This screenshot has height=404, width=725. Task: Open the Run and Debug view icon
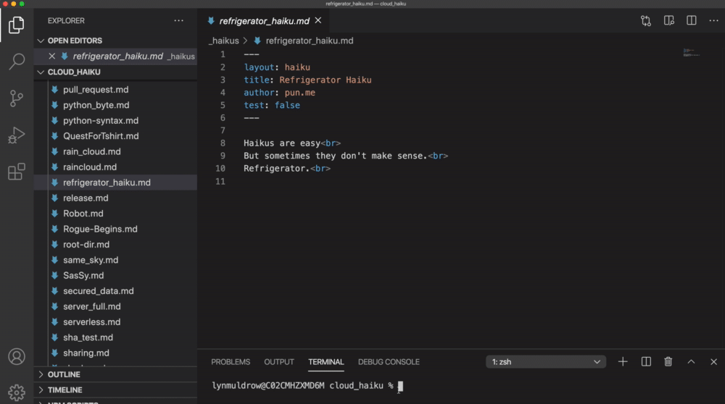pyautogui.click(x=16, y=135)
